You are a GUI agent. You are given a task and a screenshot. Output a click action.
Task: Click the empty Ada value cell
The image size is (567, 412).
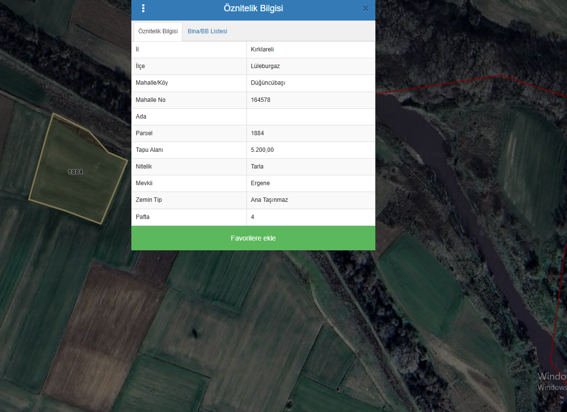click(x=311, y=117)
